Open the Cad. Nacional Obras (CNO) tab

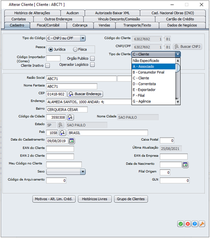[173, 13]
